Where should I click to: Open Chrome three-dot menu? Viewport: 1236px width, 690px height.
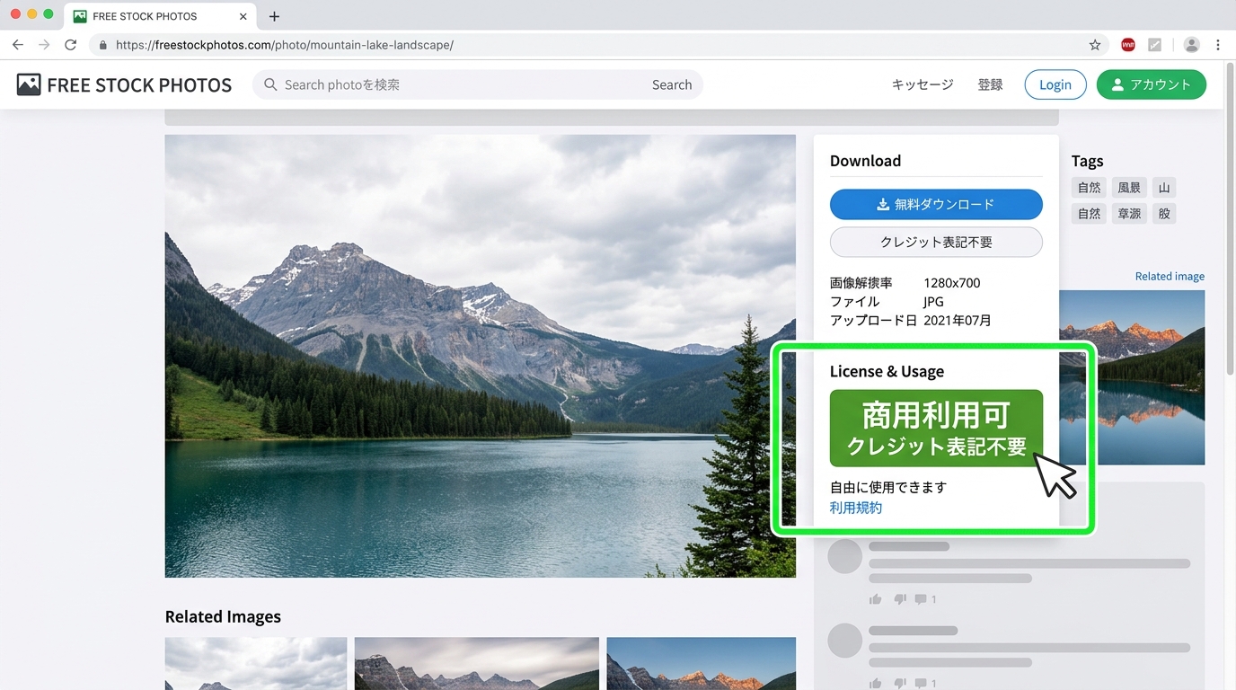click(x=1218, y=45)
